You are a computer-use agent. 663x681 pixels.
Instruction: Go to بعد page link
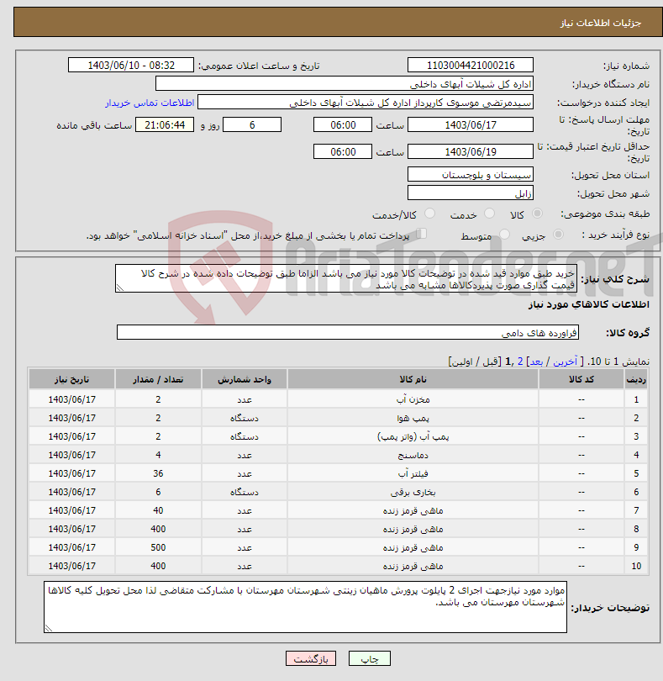click(536, 362)
